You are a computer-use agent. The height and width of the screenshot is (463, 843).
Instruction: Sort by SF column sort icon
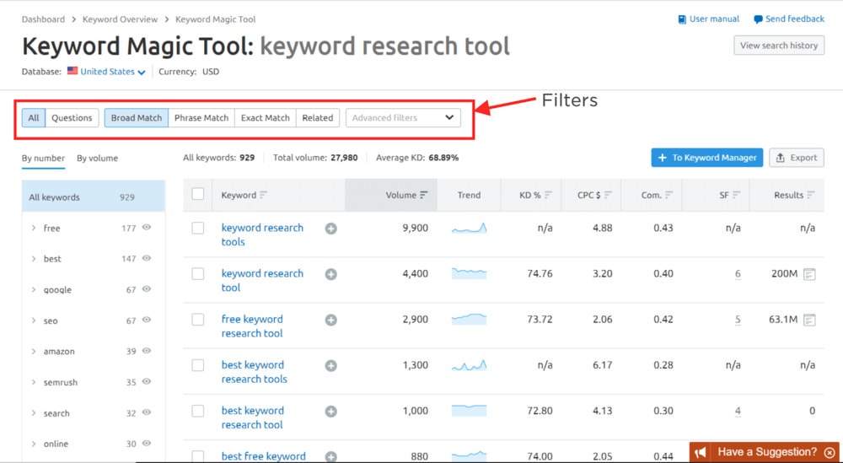(x=737, y=195)
